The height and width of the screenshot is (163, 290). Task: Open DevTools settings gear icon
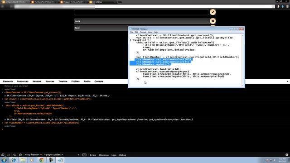coord(287,155)
